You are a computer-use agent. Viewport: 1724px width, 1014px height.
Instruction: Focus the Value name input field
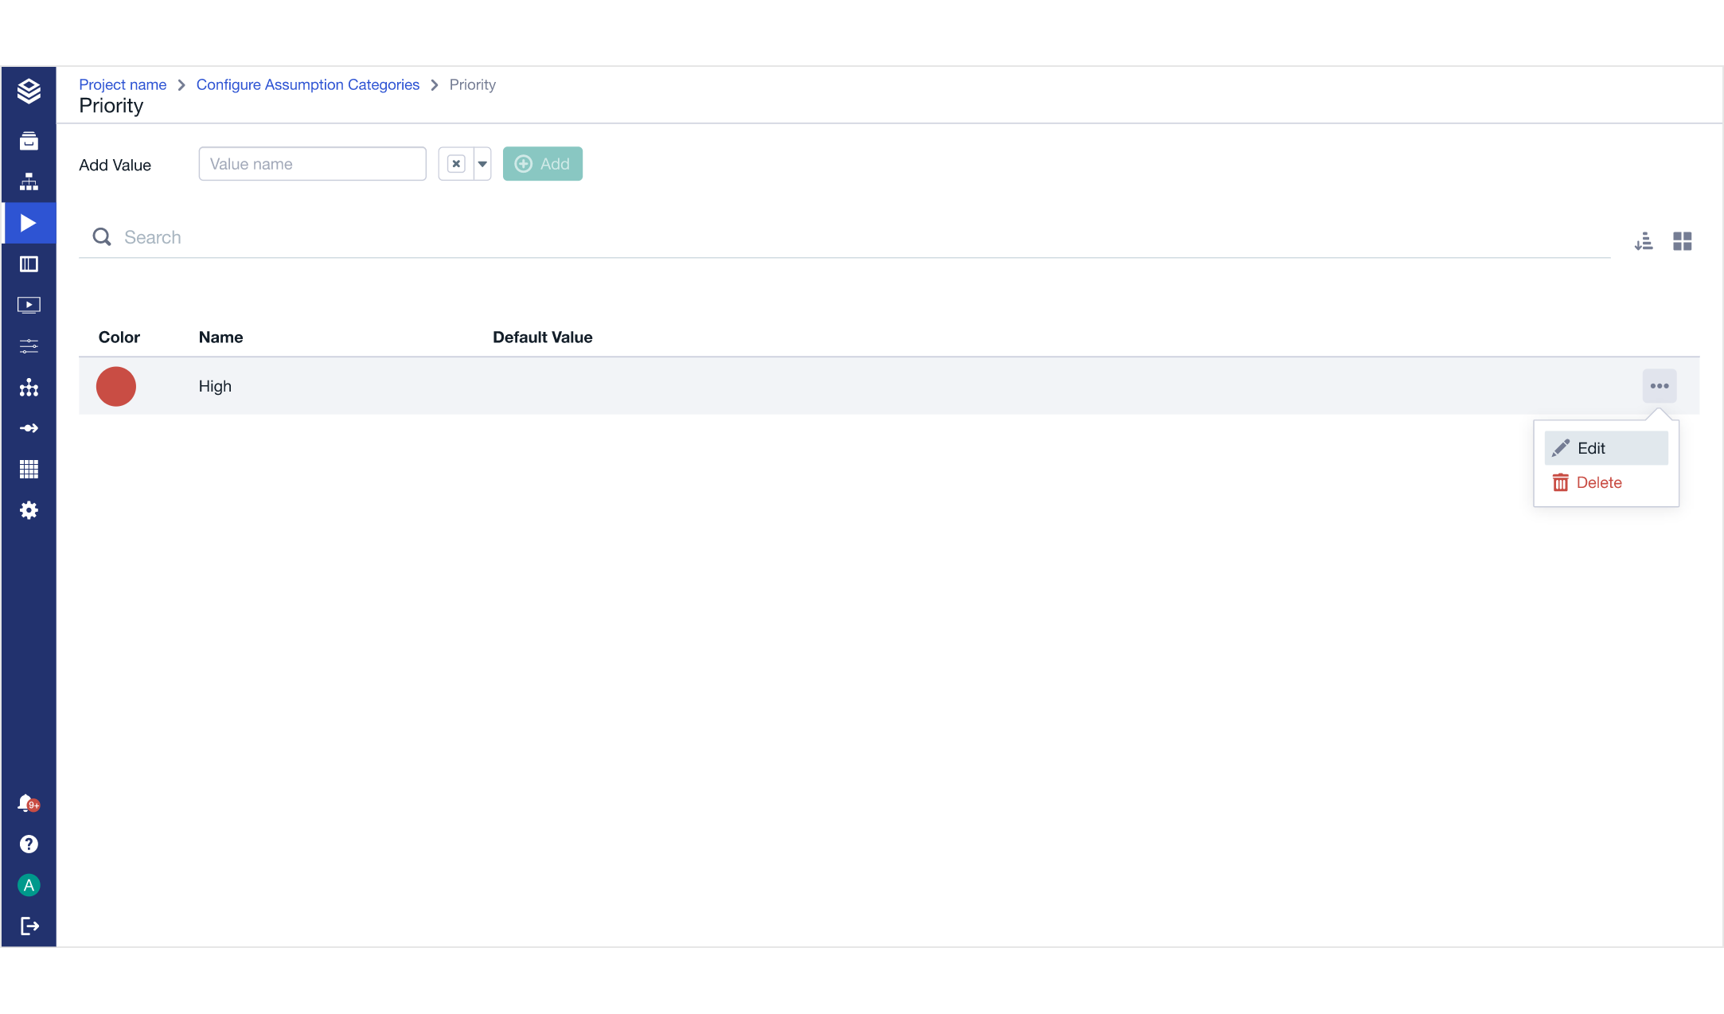(x=312, y=164)
